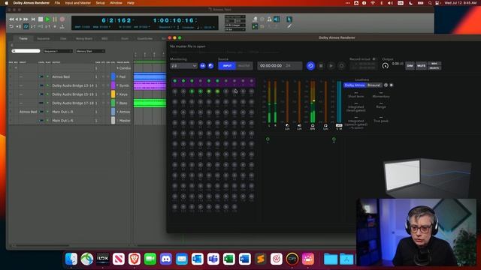The width and height of the screenshot is (481, 270).
Task: Click the Keys track yellow color swatch
Action: (113, 94)
